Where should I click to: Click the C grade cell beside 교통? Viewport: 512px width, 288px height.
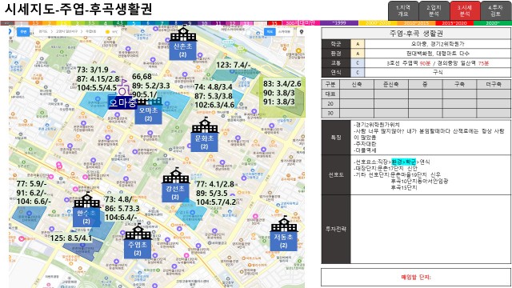(358, 62)
